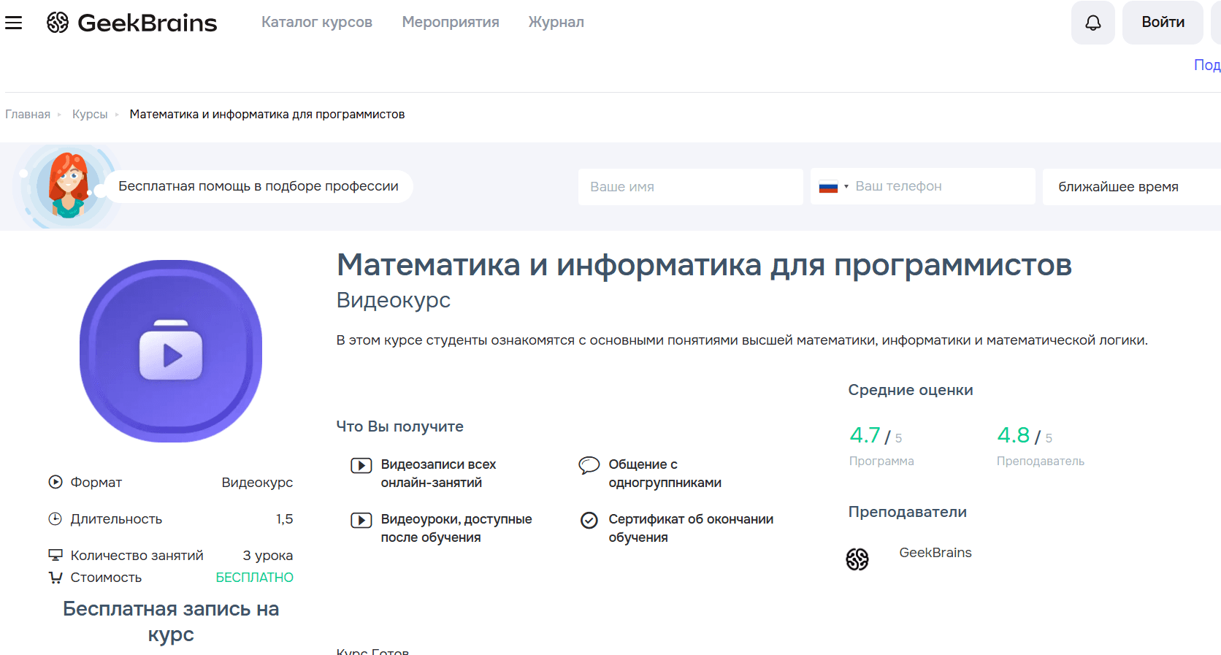Go to Мероприятия section
The width and height of the screenshot is (1221, 655).
(451, 23)
